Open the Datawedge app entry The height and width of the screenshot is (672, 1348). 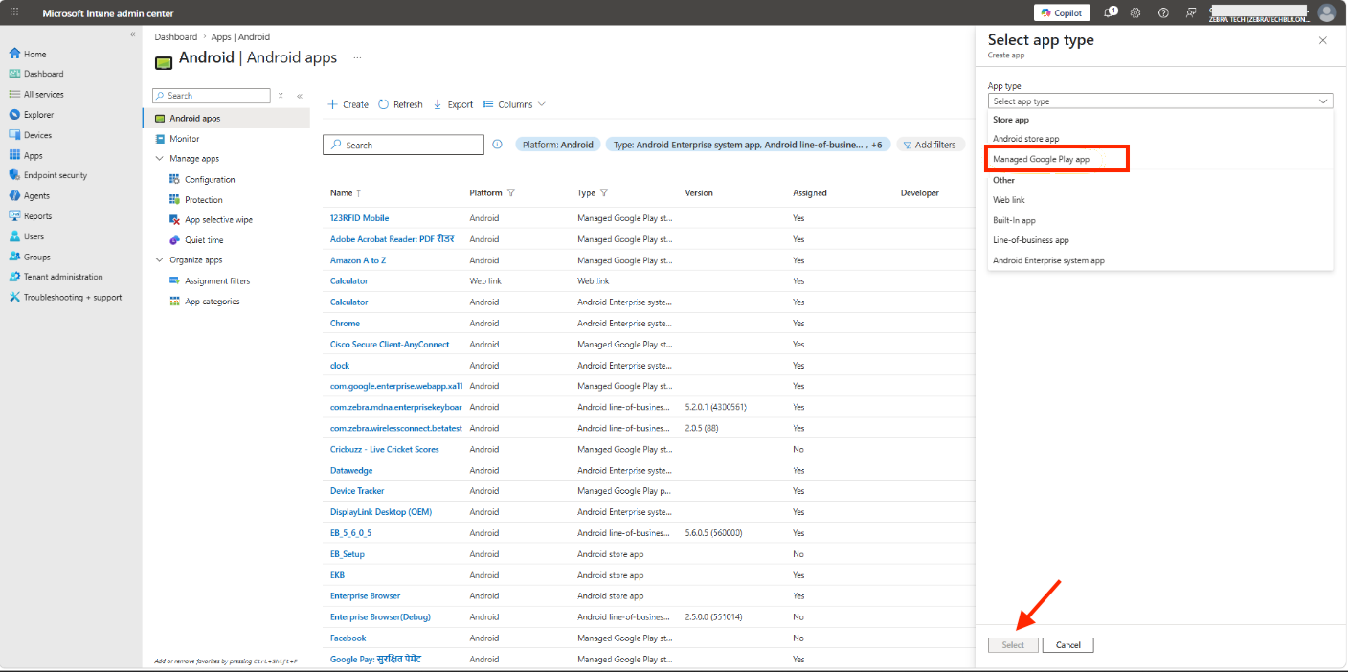[351, 470]
